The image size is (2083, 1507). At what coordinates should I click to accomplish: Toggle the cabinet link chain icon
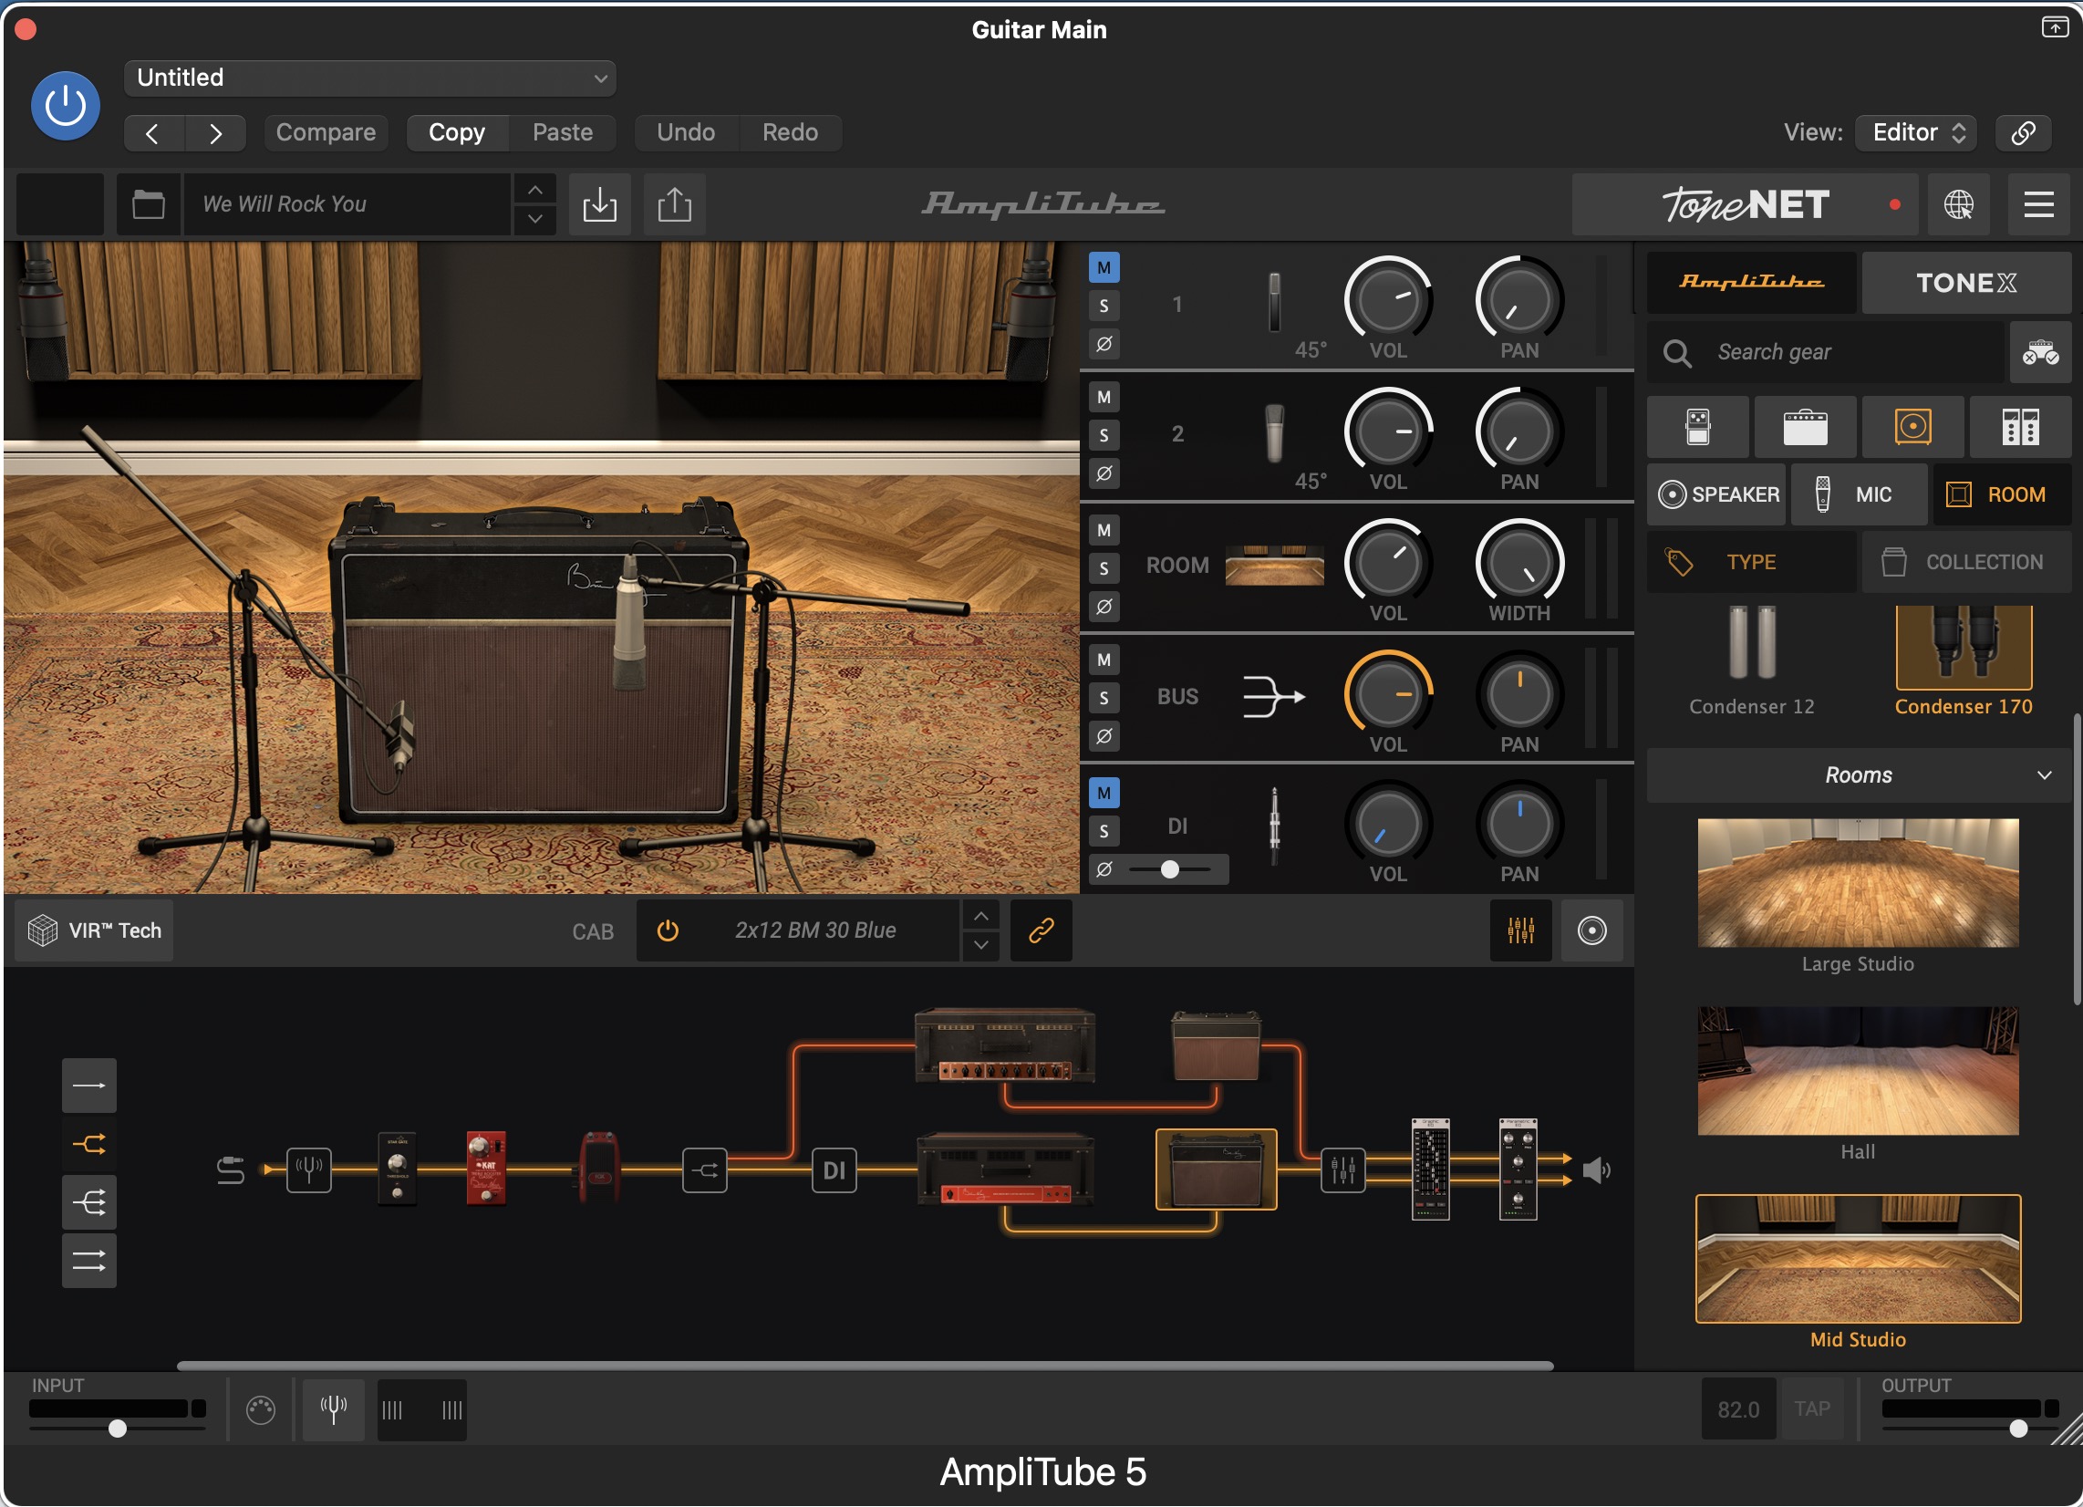point(1041,930)
